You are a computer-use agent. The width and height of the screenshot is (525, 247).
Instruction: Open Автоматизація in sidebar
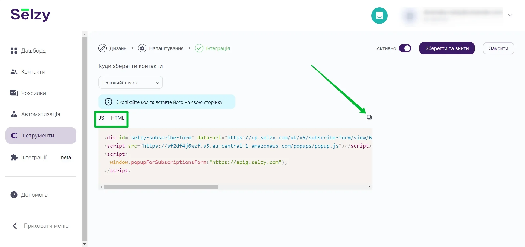41,114
